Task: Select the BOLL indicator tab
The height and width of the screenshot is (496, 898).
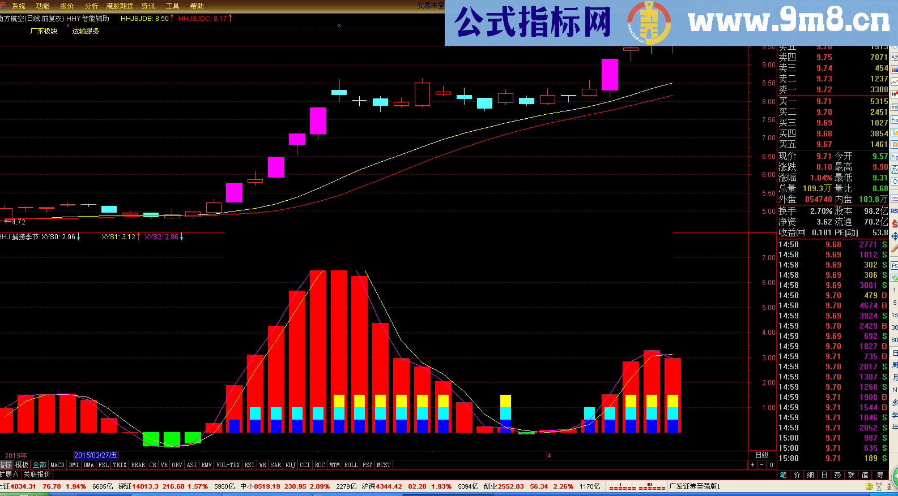Action: pos(351,465)
